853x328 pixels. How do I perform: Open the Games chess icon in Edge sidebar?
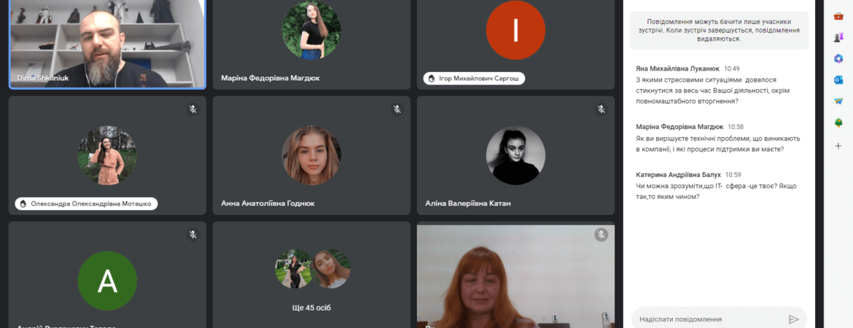click(838, 37)
